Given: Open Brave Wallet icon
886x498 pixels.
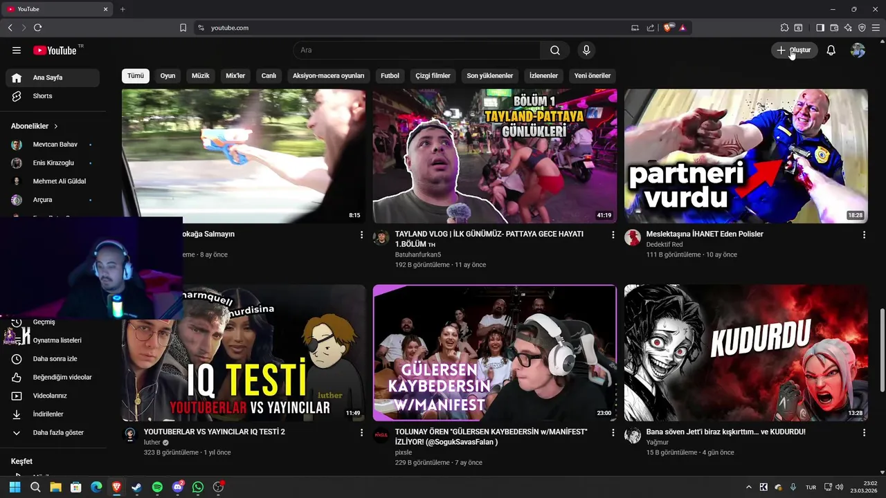Looking at the screenshot, I should tap(834, 28).
